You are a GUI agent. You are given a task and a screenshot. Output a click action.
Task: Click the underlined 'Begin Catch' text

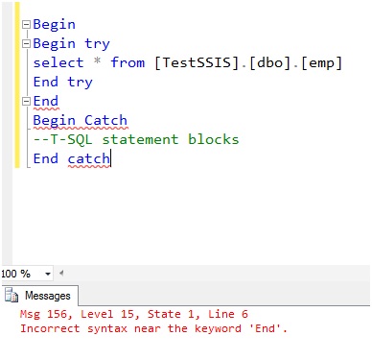coord(81,121)
